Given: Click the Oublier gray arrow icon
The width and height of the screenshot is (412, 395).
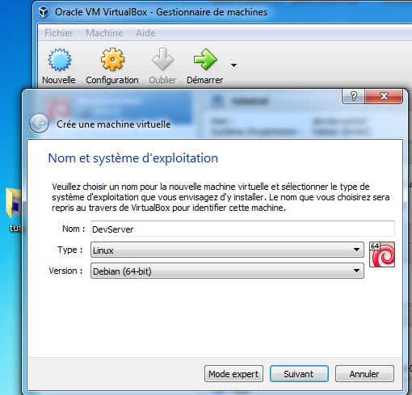Looking at the screenshot, I should click(162, 59).
